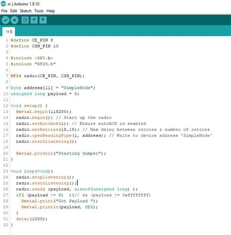Click on the delay(1000) line
Viewport: 231px width, 235px height.
point(31,219)
